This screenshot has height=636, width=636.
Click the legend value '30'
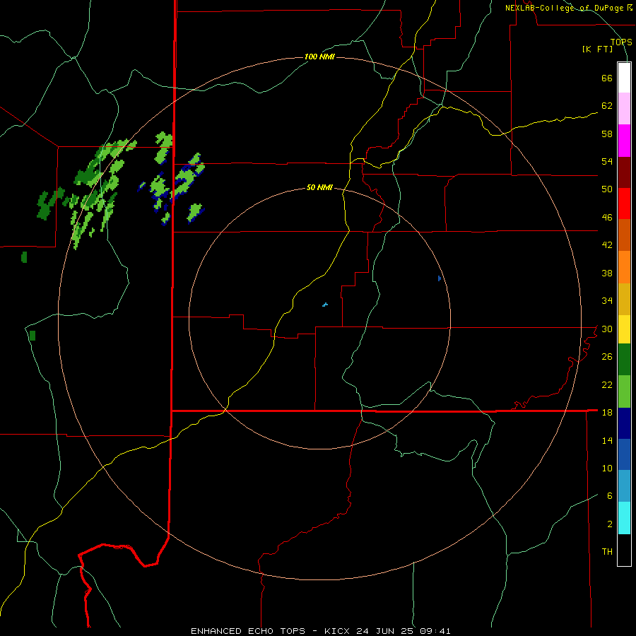607,329
